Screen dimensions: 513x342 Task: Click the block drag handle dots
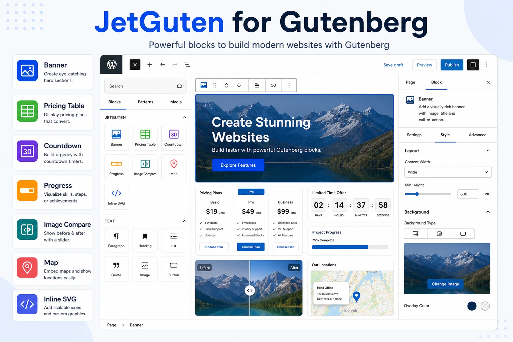click(x=215, y=85)
